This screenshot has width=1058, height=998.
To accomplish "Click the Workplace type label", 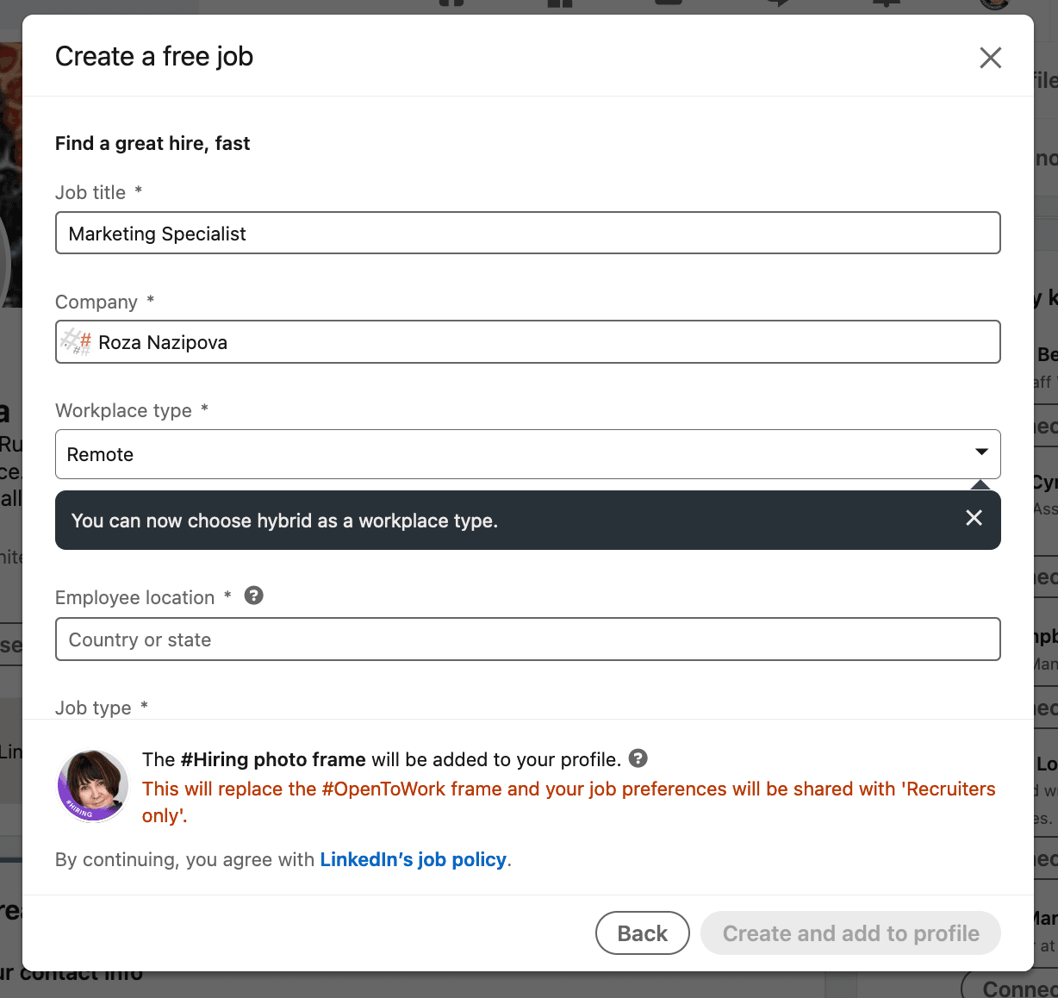I will point(123,410).
